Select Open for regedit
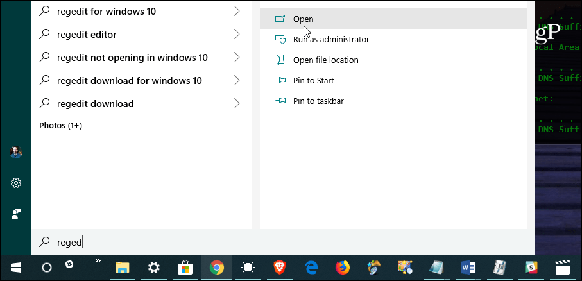This screenshot has width=582, height=281. click(393, 19)
